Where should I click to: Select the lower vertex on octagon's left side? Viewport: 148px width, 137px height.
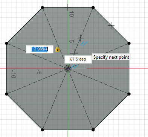click(6, 94)
